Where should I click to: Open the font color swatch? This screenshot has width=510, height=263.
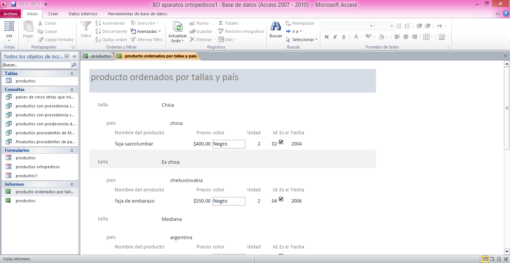[356, 37]
